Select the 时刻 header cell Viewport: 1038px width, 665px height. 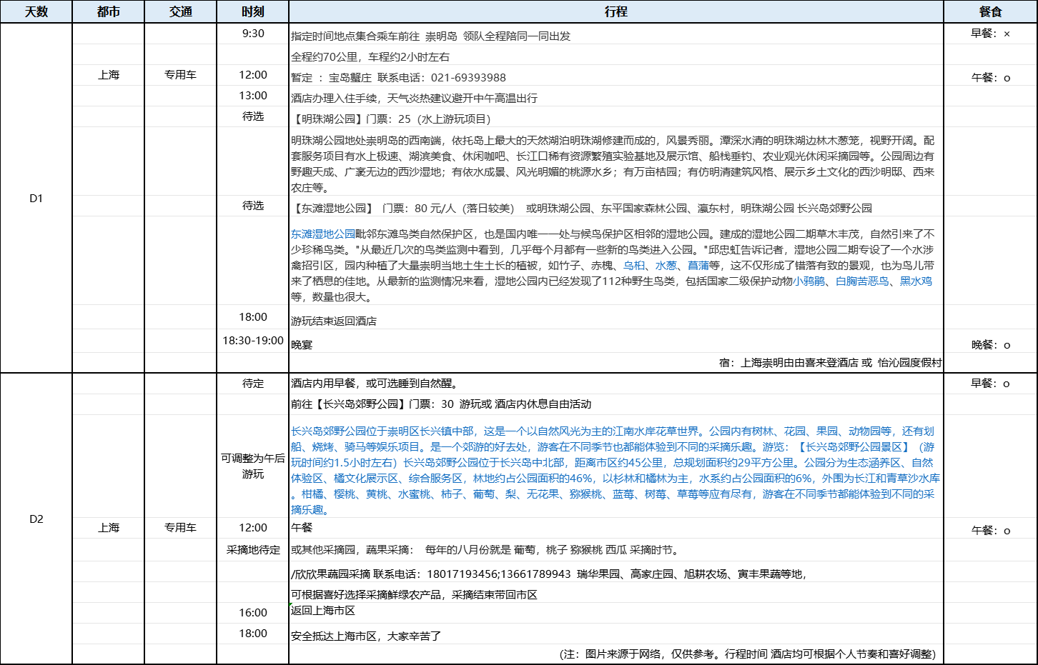[252, 12]
